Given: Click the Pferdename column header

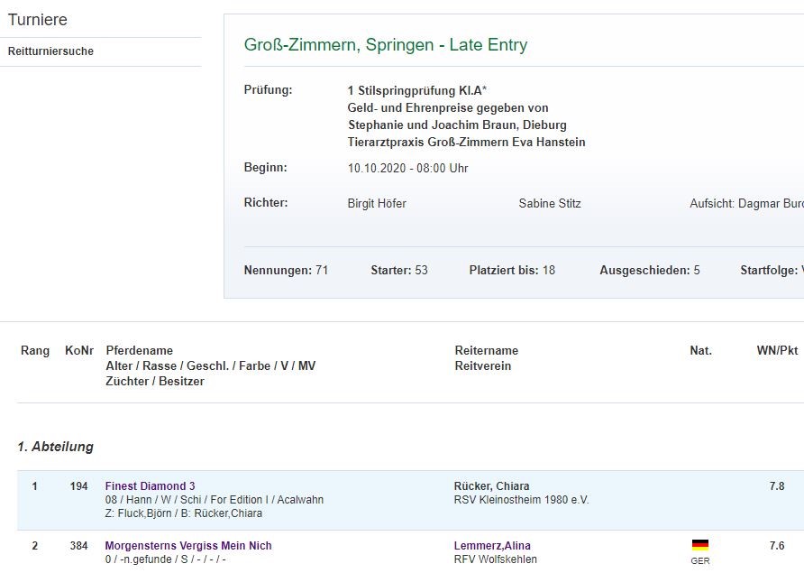Looking at the screenshot, I should click(139, 351).
